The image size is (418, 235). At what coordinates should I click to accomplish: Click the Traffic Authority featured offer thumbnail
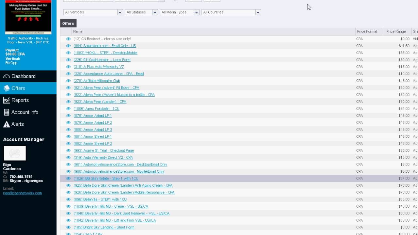pyautogui.click(x=28, y=17)
